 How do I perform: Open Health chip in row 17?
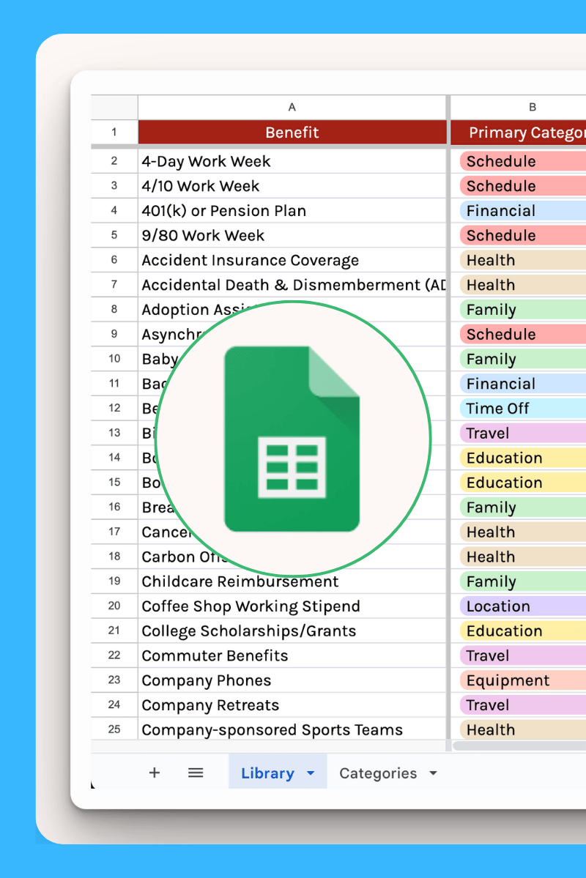coord(523,532)
